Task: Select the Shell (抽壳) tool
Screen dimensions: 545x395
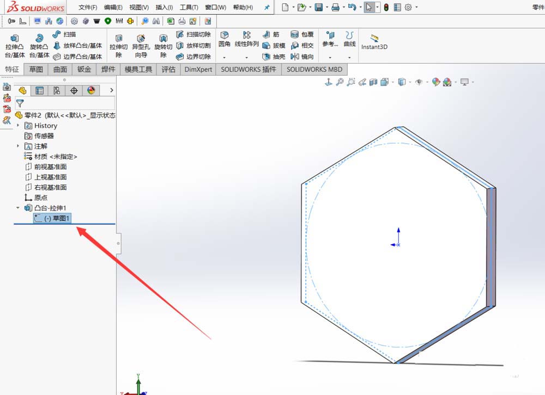Action: 274,57
